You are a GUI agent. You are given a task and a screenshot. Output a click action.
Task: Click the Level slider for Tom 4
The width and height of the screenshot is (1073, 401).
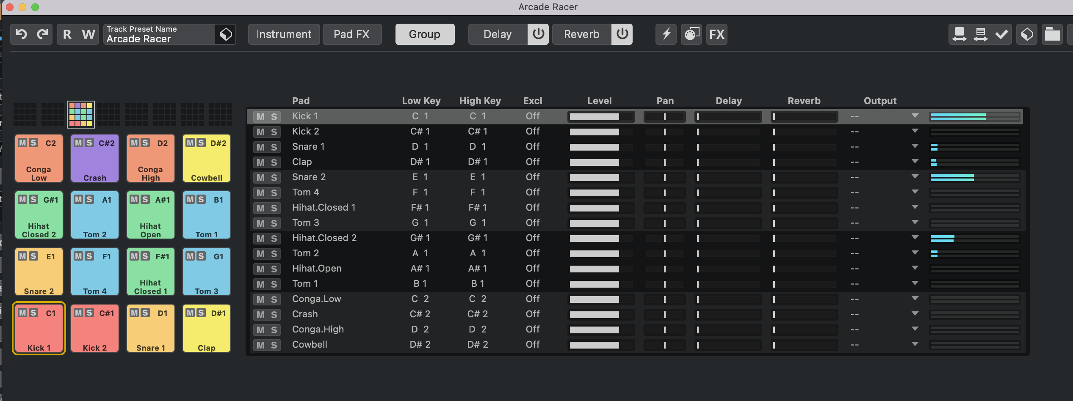600,193
